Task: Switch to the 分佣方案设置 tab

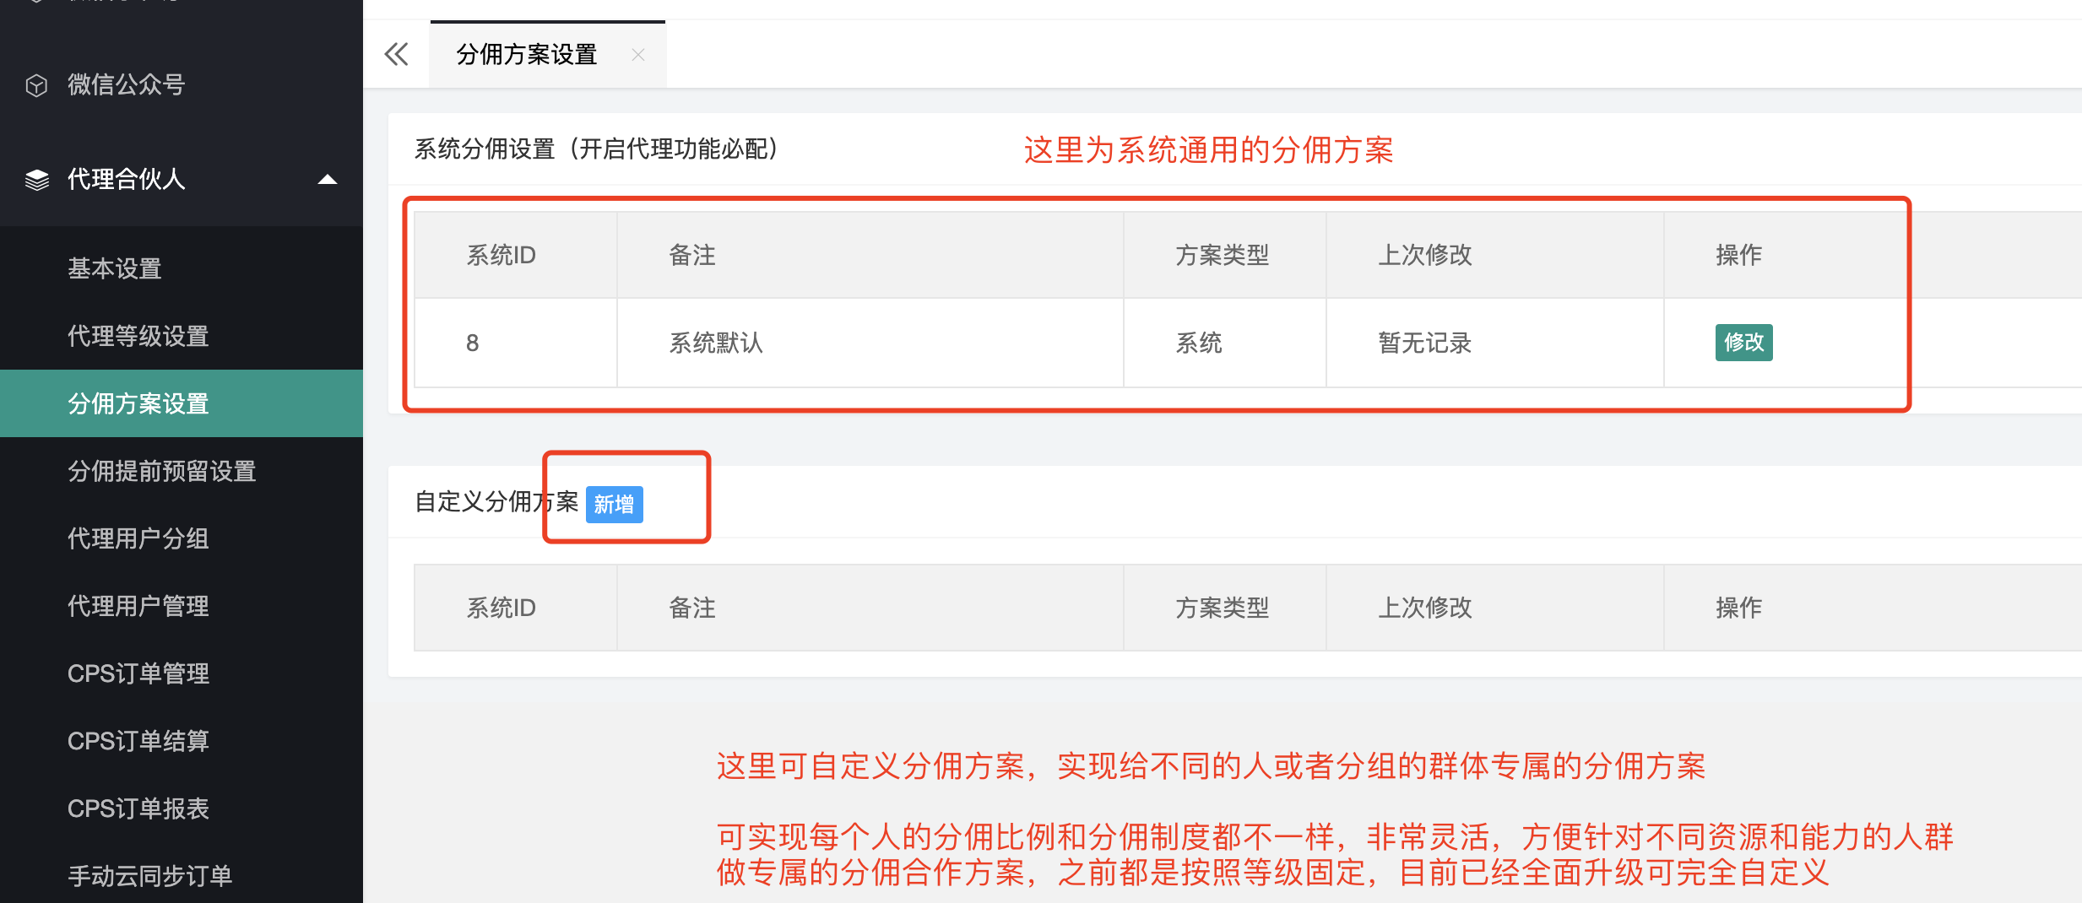Action: pyautogui.click(x=525, y=53)
